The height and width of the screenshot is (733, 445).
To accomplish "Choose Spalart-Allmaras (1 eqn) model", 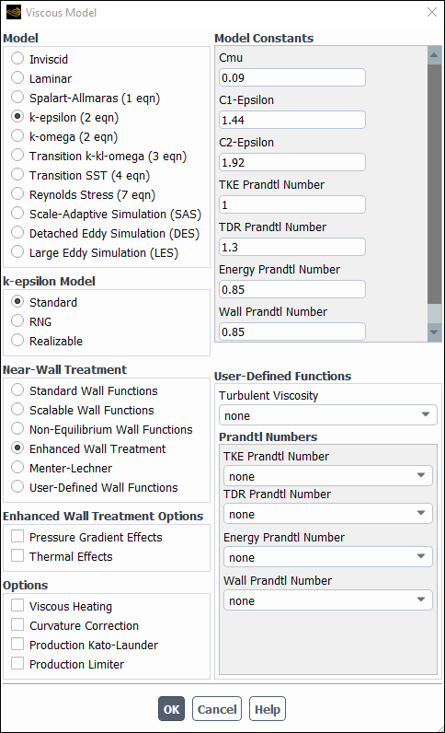I will tap(17, 98).
